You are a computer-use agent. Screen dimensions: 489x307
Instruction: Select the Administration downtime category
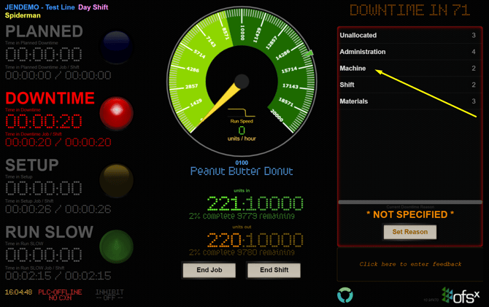pyautogui.click(x=409, y=52)
